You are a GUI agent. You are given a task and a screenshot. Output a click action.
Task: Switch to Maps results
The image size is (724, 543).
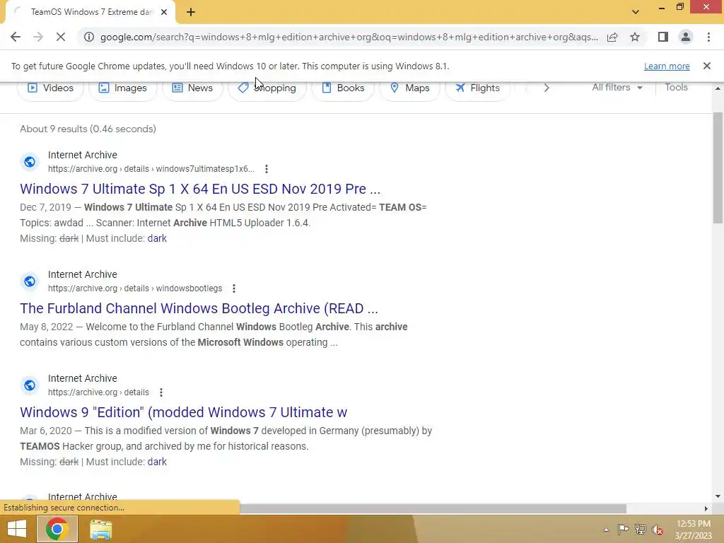(x=409, y=88)
